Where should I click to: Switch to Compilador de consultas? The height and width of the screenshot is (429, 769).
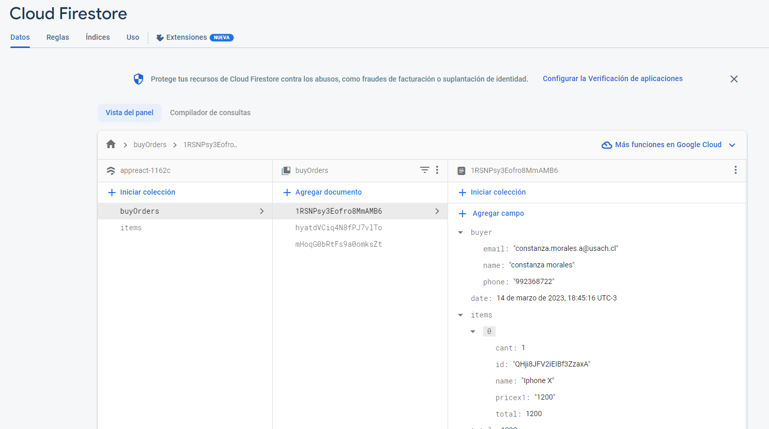click(x=210, y=113)
